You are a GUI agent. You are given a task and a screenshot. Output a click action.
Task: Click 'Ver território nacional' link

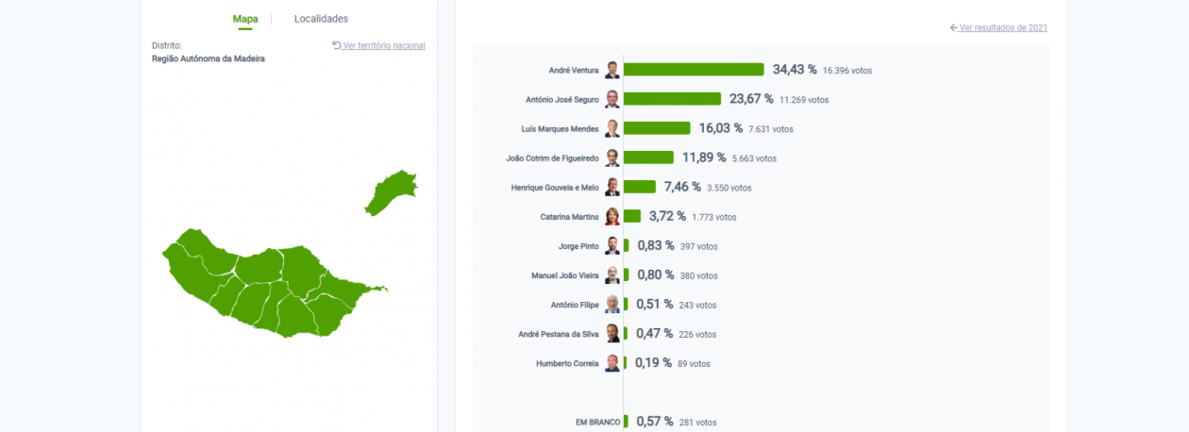pos(383,45)
